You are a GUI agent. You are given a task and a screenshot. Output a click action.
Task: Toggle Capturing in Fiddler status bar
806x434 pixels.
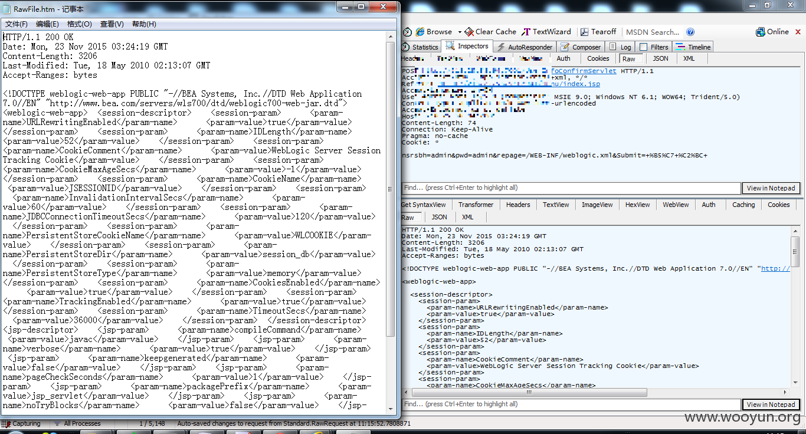22,423
